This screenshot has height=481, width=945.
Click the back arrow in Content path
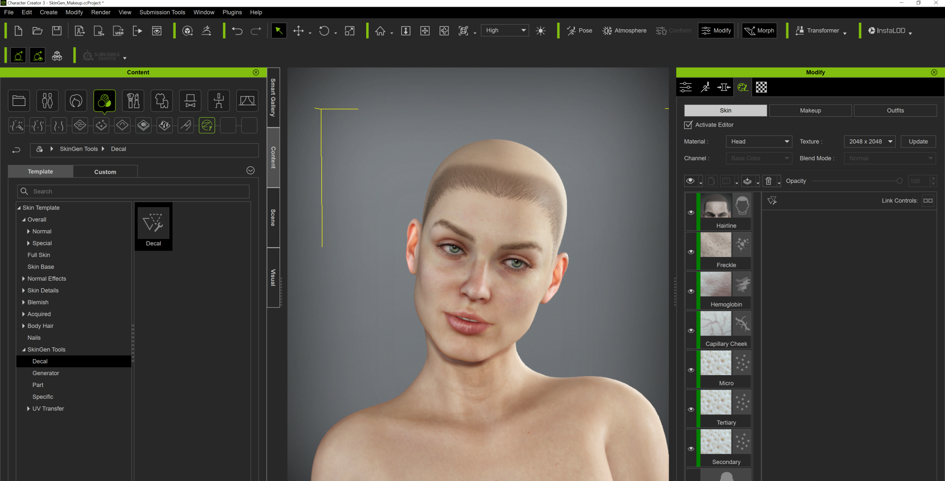16,150
